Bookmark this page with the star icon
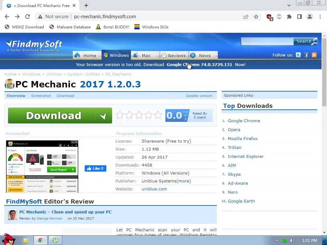 (256, 17)
